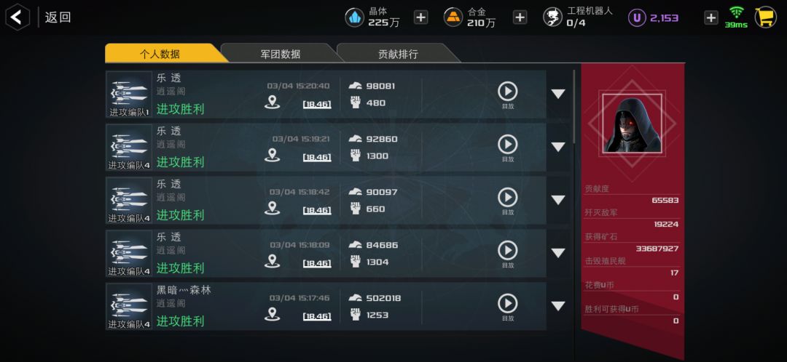Expand the 黑暗森林 battle entry details
Viewport: 787px width, 362px height.
(x=558, y=306)
